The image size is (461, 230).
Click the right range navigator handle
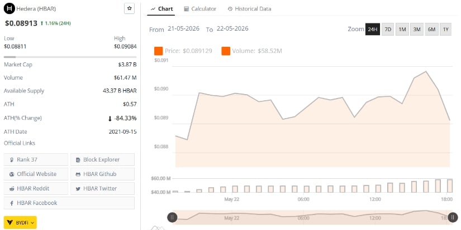coord(453,217)
